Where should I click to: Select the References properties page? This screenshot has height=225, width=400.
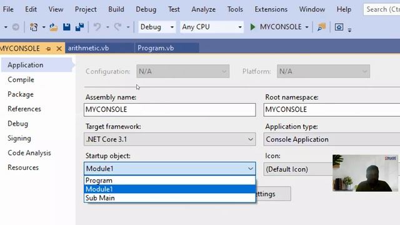pos(24,109)
